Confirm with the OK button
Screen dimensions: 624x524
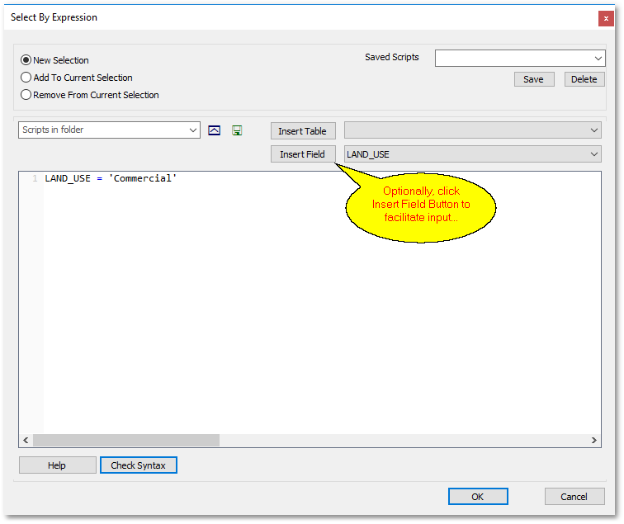coord(478,497)
